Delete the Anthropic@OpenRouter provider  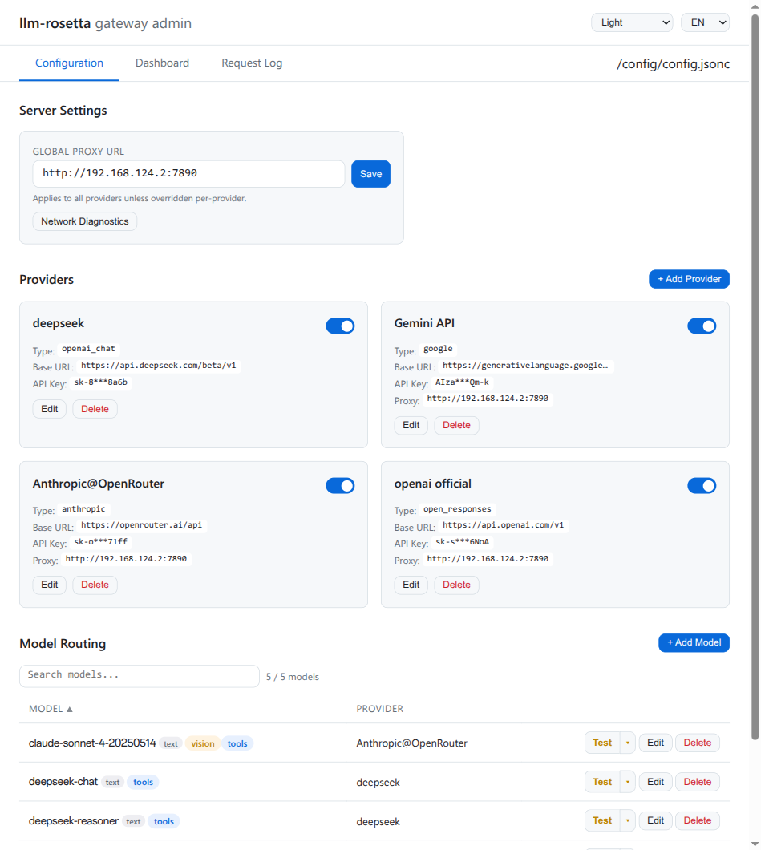click(x=95, y=585)
